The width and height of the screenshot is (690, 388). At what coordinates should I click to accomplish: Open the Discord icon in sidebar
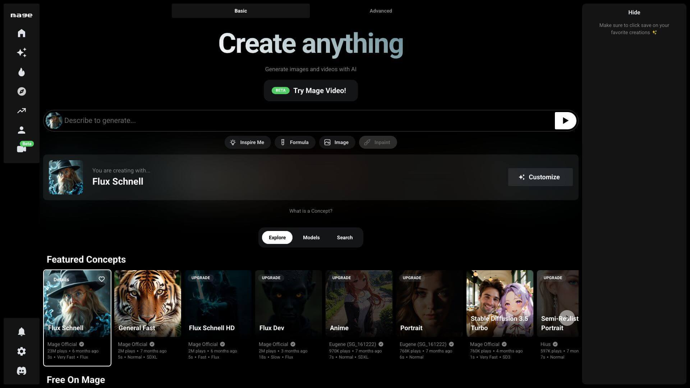pos(22,371)
